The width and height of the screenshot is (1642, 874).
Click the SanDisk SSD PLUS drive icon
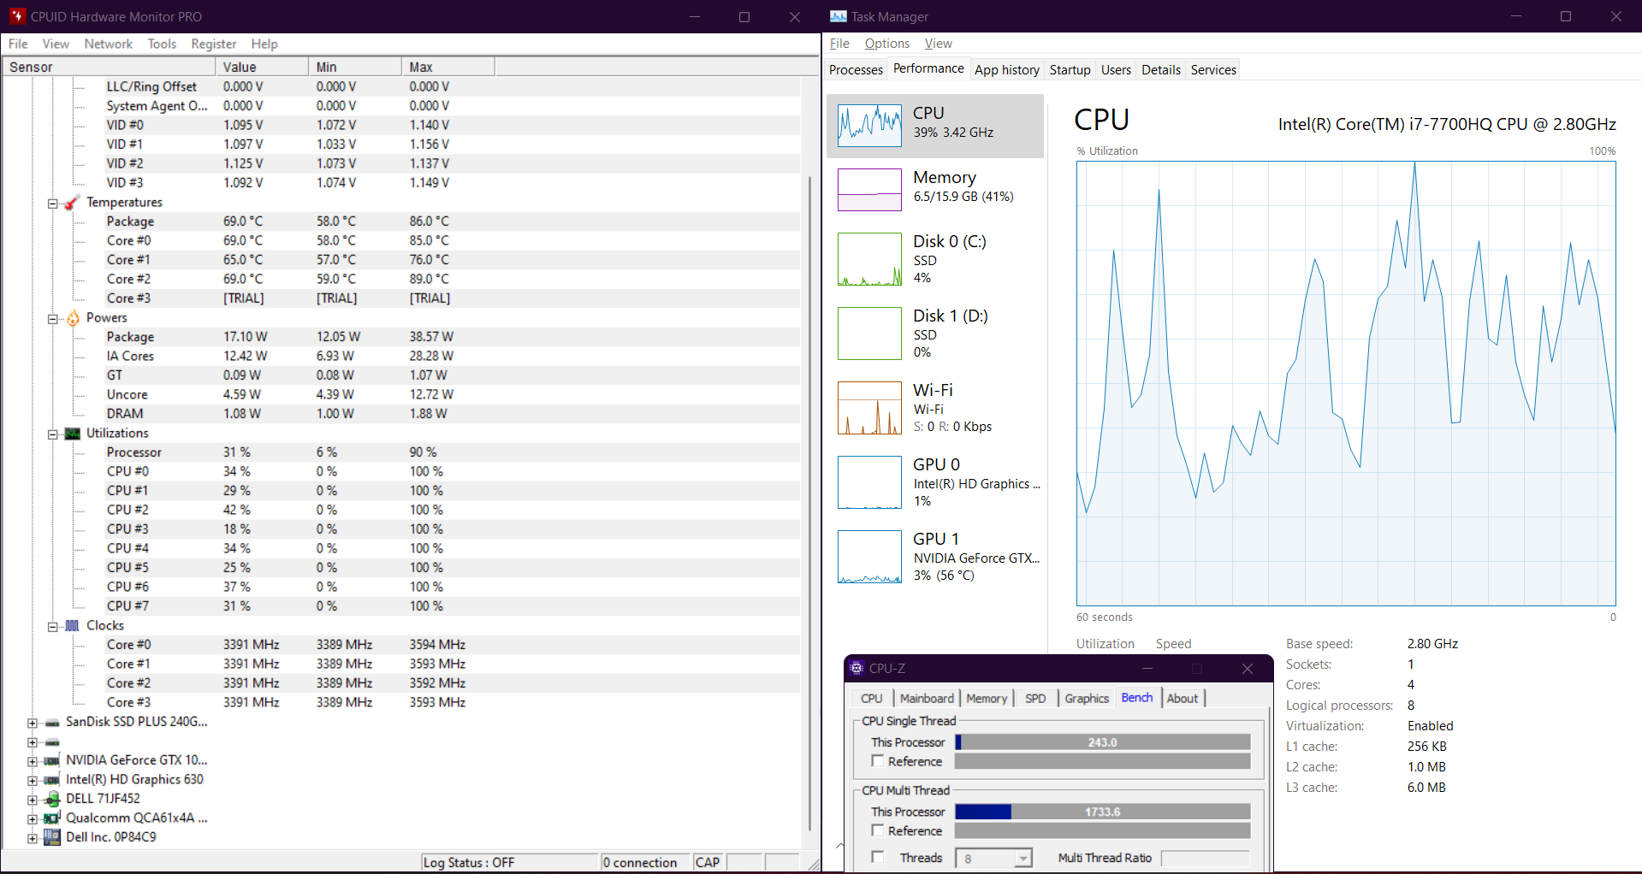point(52,723)
